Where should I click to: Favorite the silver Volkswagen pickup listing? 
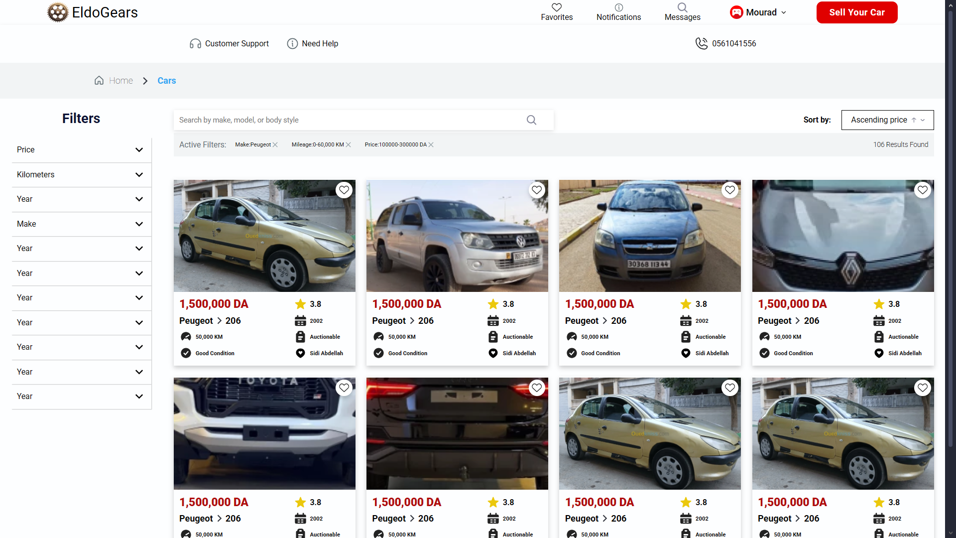pos(537,190)
